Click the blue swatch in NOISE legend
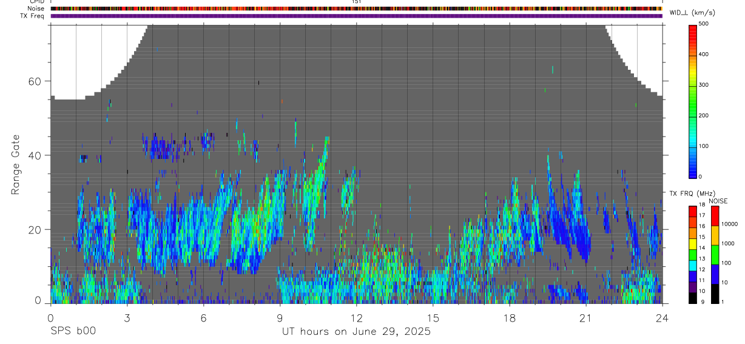745x344 pixels. (715, 274)
